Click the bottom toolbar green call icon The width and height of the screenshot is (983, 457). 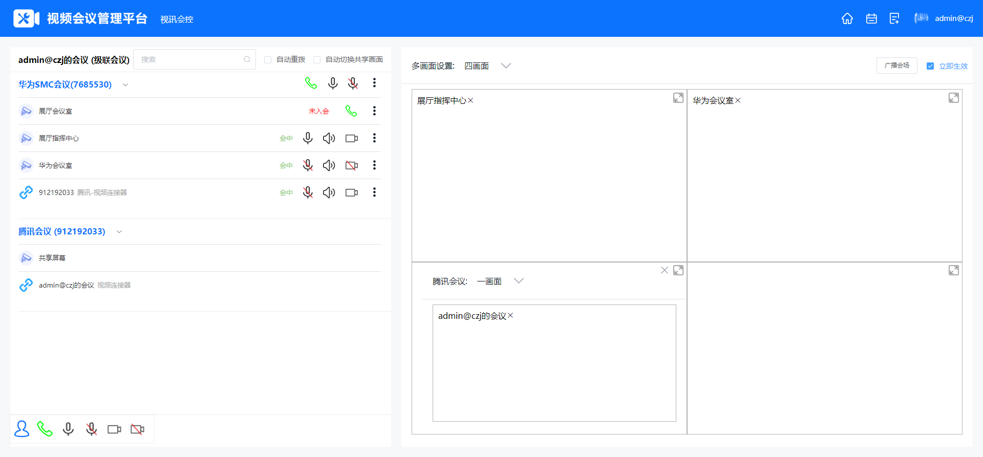(x=45, y=429)
